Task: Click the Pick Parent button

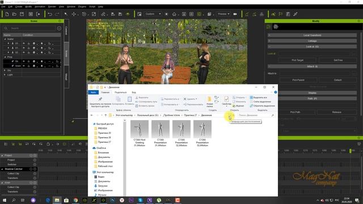Action: 298,80
